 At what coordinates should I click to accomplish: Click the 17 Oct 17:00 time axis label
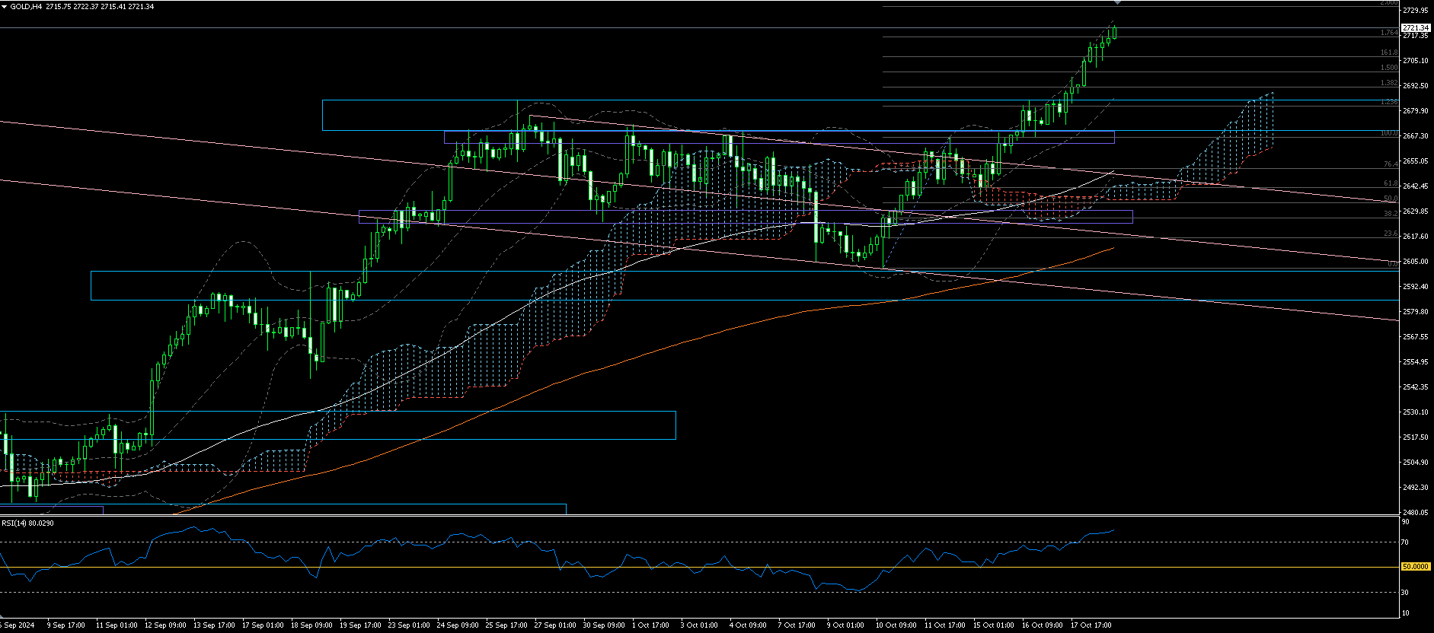[1091, 625]
